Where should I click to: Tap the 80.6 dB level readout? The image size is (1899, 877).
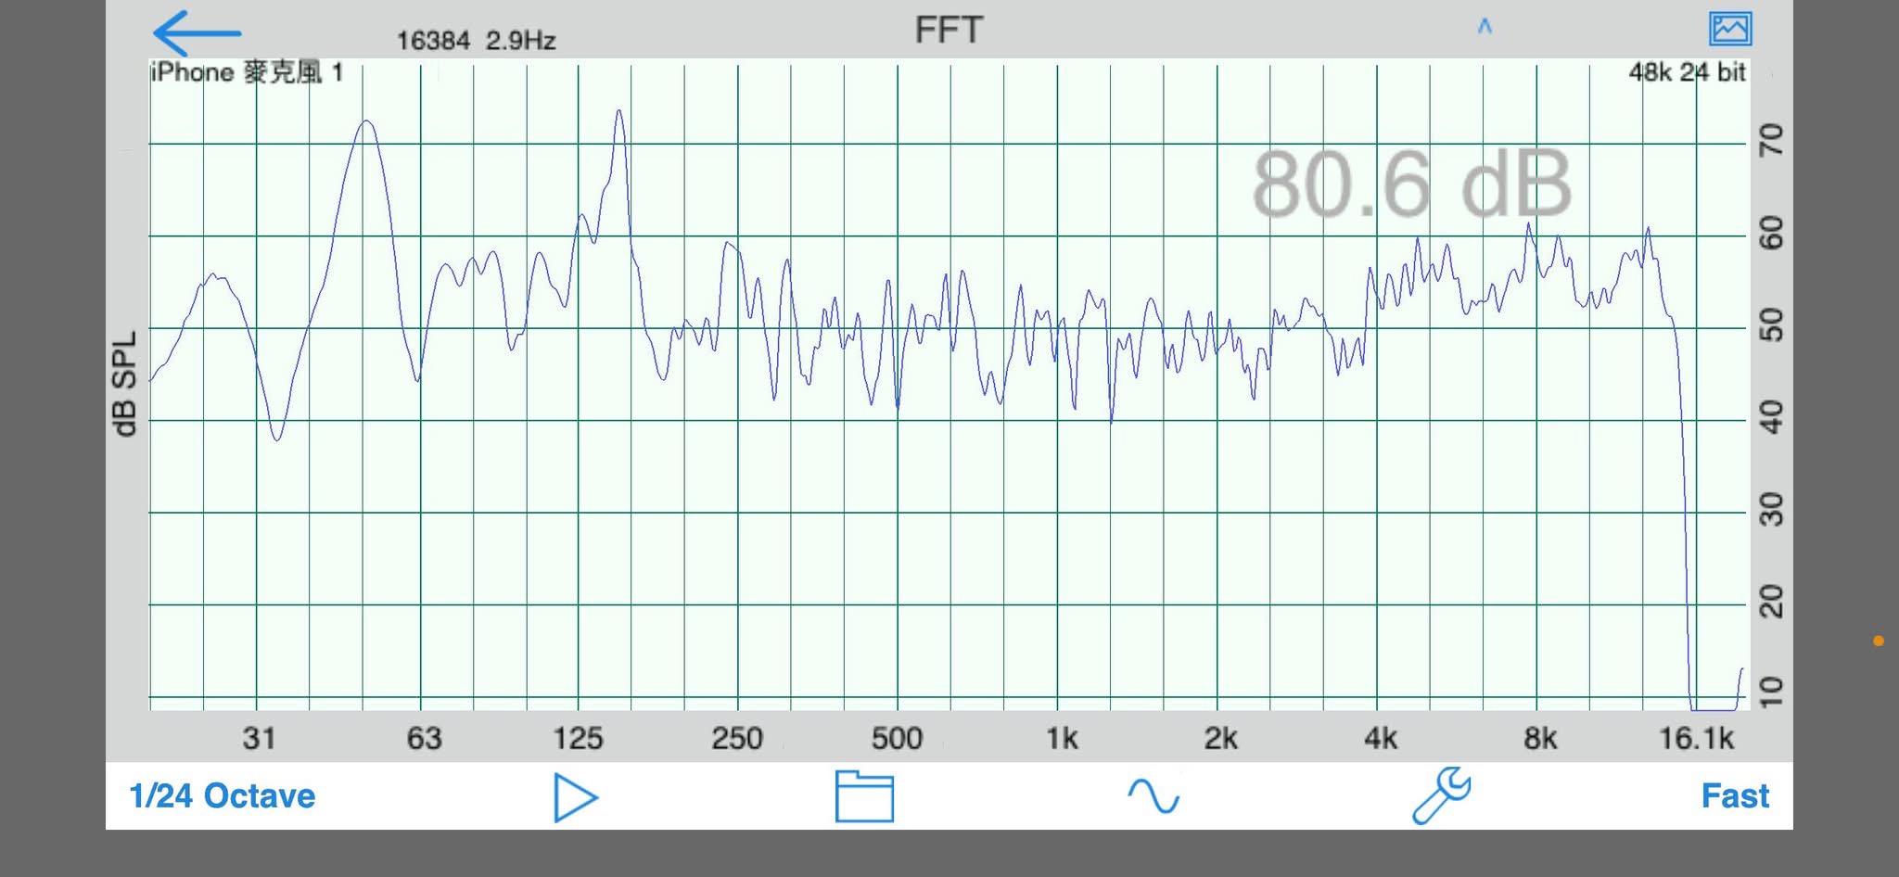(1411, 184)
